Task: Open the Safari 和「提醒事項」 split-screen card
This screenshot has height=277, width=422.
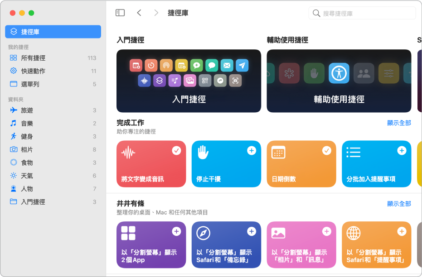Action: pos(377,245)
